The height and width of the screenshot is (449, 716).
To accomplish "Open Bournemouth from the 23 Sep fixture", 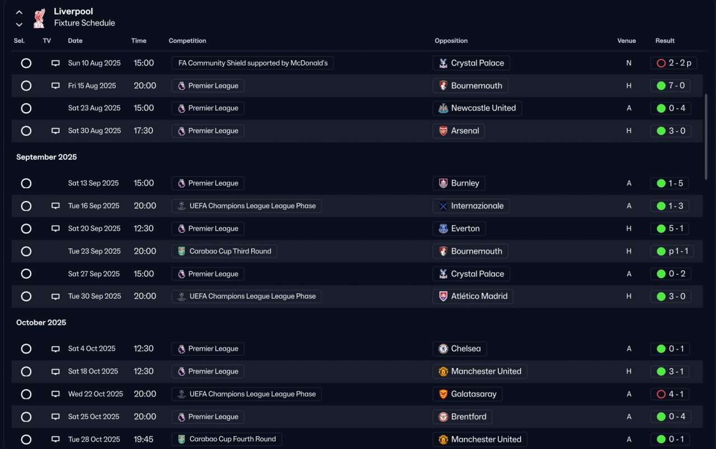I will tap(470, 251).
